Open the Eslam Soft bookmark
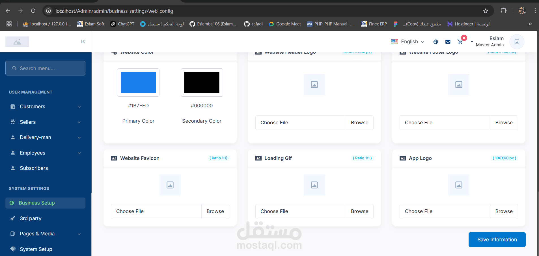Viewport: 539px width, 256px height. click(91, 24)
